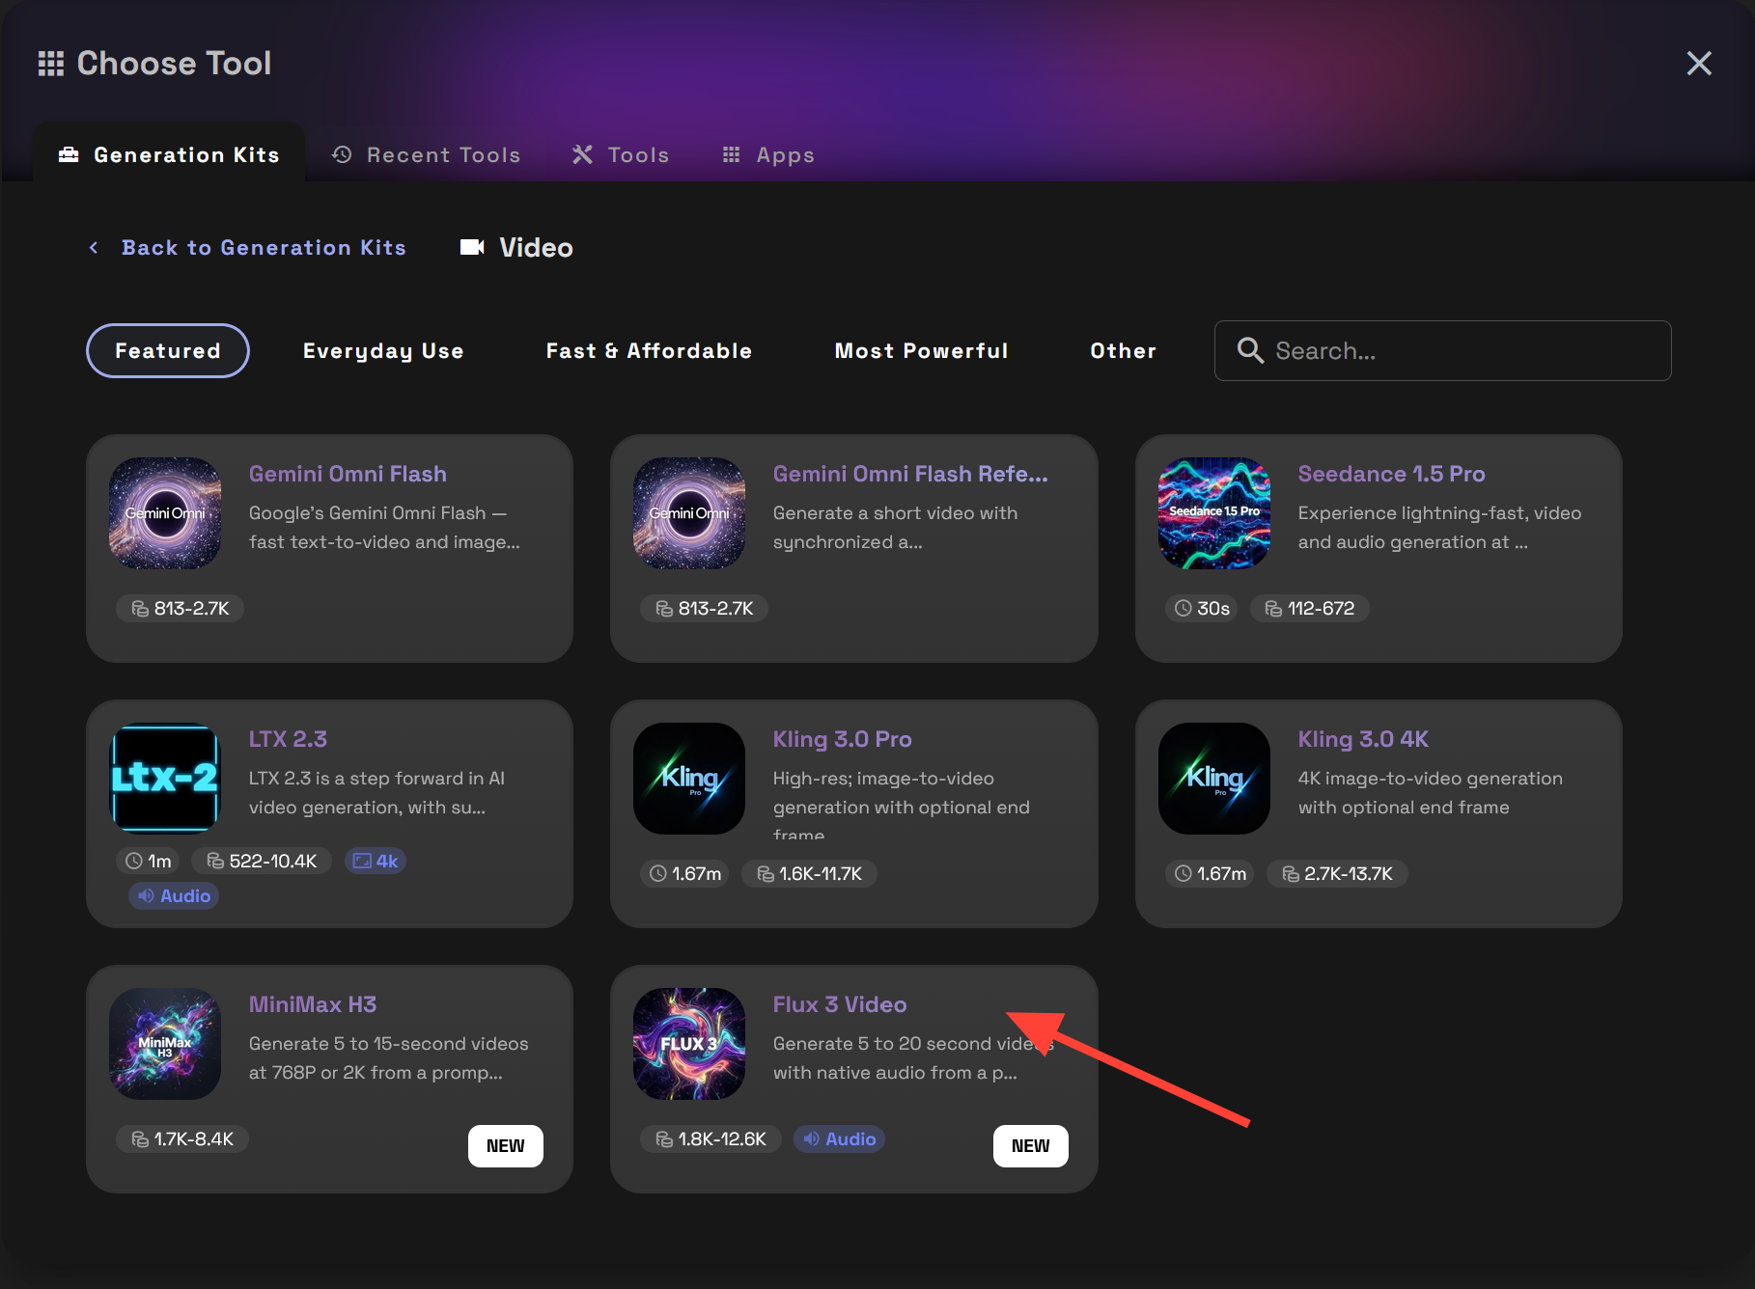
Task: Select the Everyday Use filter
Action: tap(383, 350)
